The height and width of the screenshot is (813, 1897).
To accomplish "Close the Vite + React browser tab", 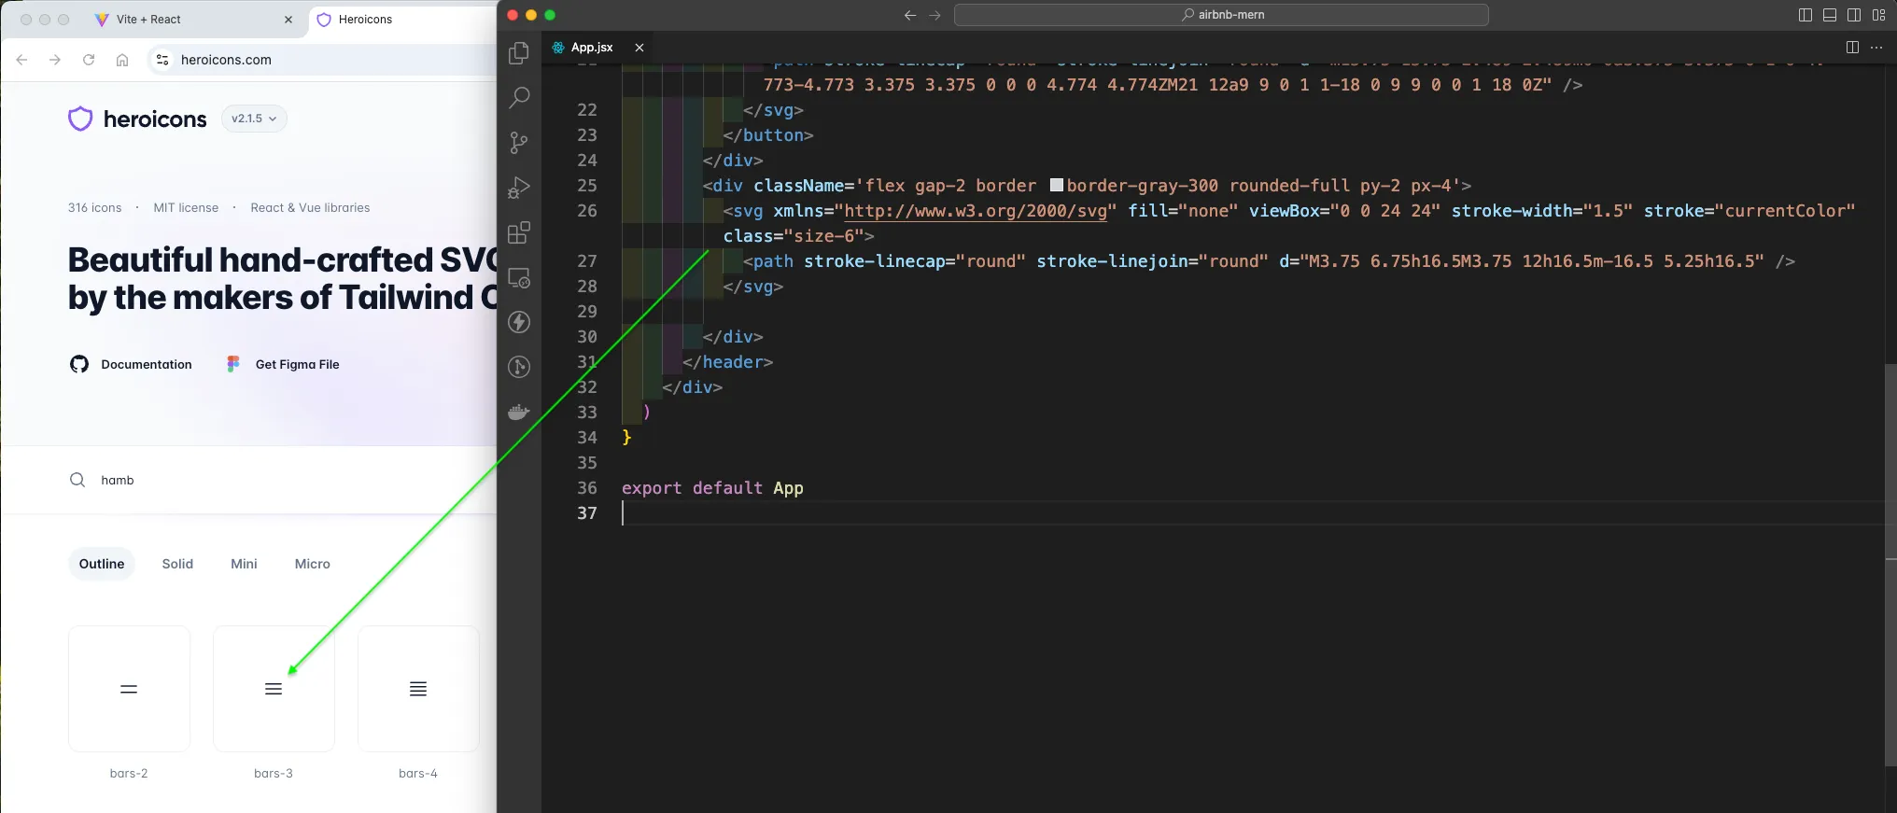I will point(288,20).
